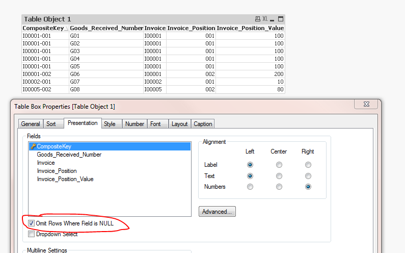Uncheck Omit Rows Where Field is NULL

(32, 223)
